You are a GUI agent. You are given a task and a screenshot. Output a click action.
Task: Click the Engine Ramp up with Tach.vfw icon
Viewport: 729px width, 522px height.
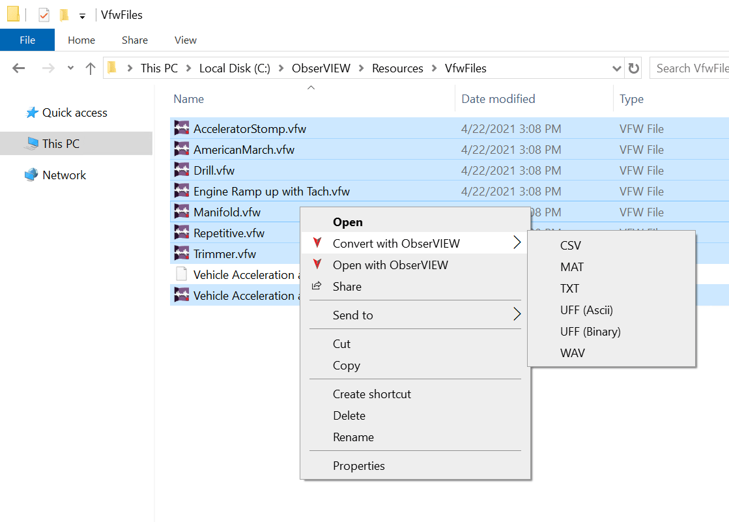(x=181, y=191)
